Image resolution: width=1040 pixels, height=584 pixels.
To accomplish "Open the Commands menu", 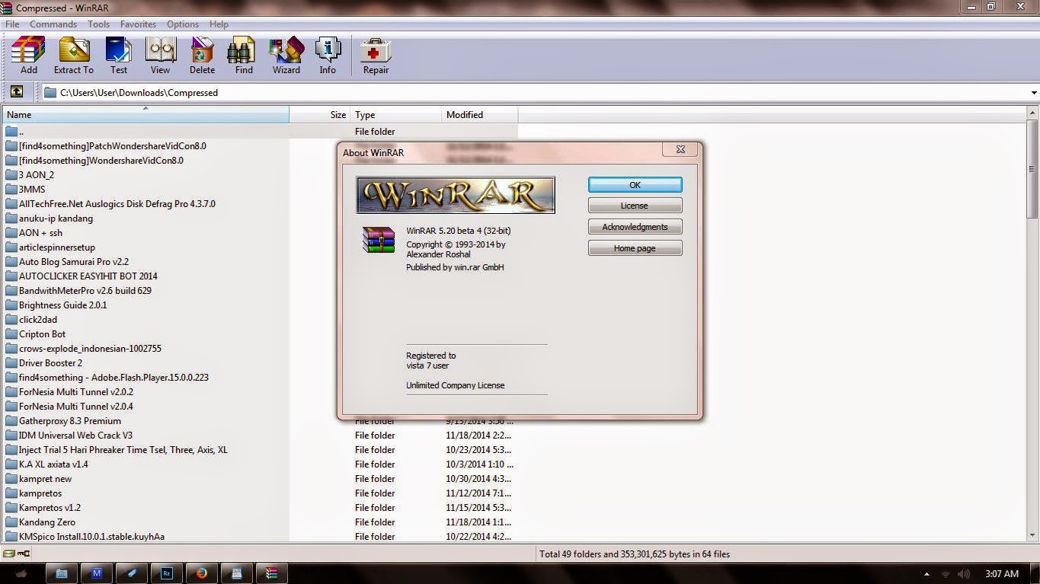I will (53, 24).
